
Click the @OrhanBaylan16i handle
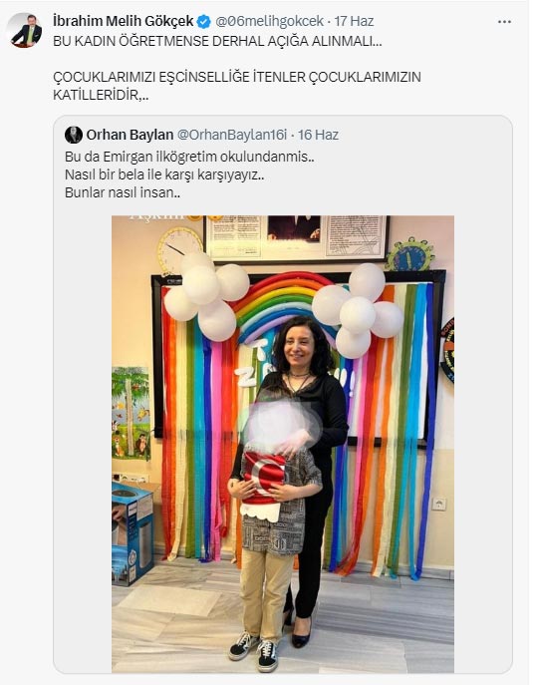[x=232, y=135]
